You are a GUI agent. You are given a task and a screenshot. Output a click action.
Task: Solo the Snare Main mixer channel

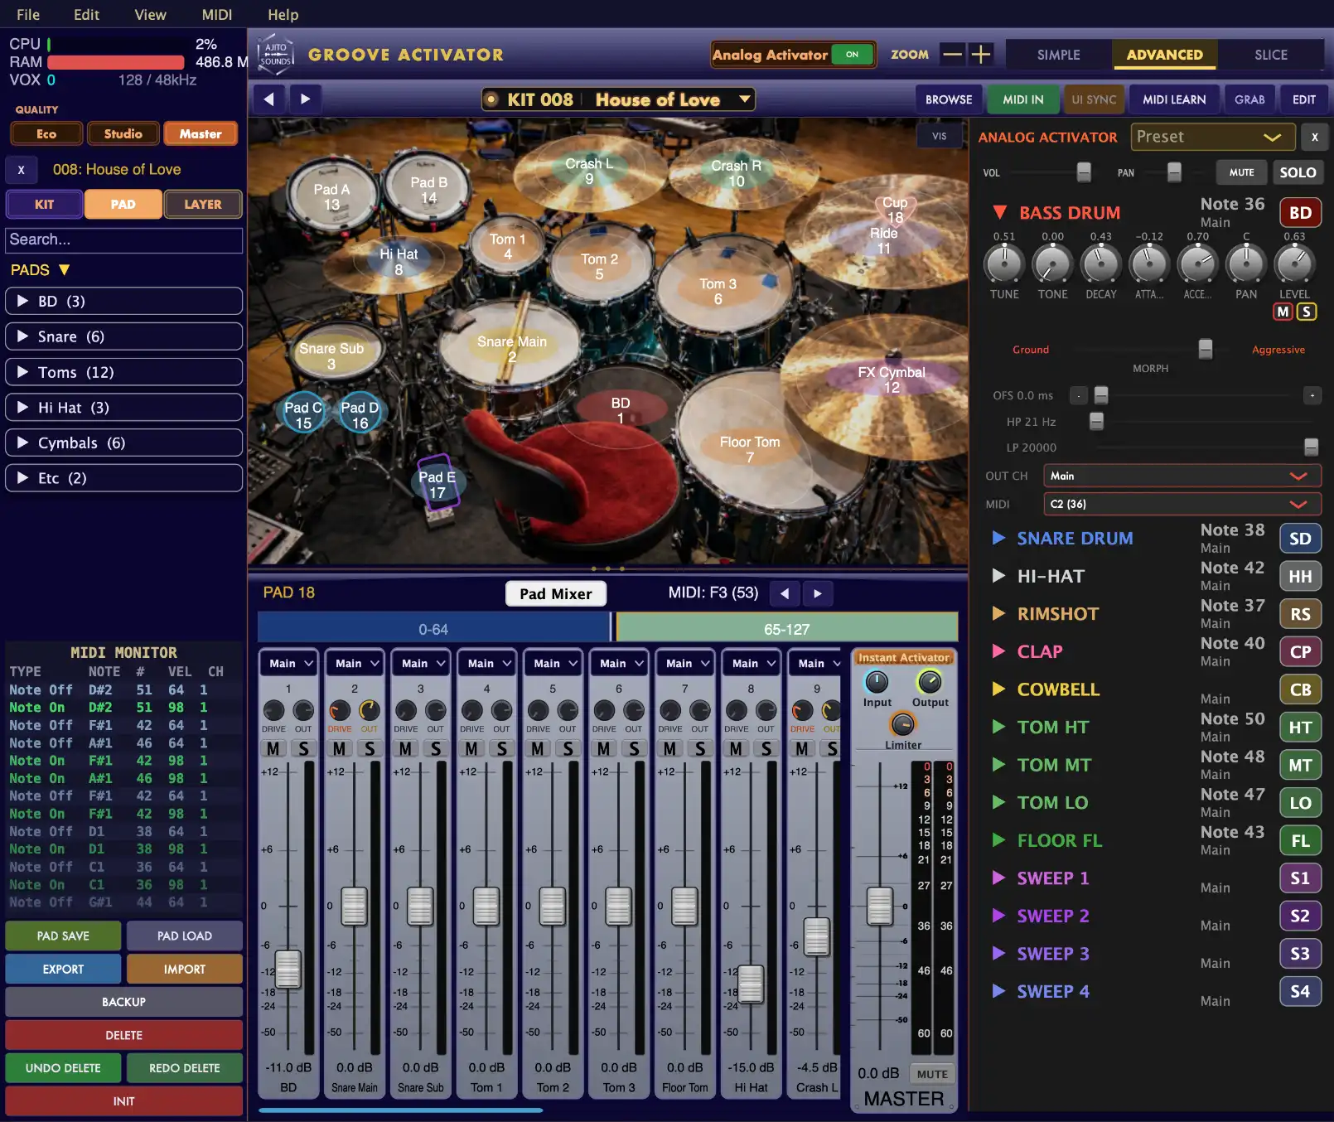[370, 749]
